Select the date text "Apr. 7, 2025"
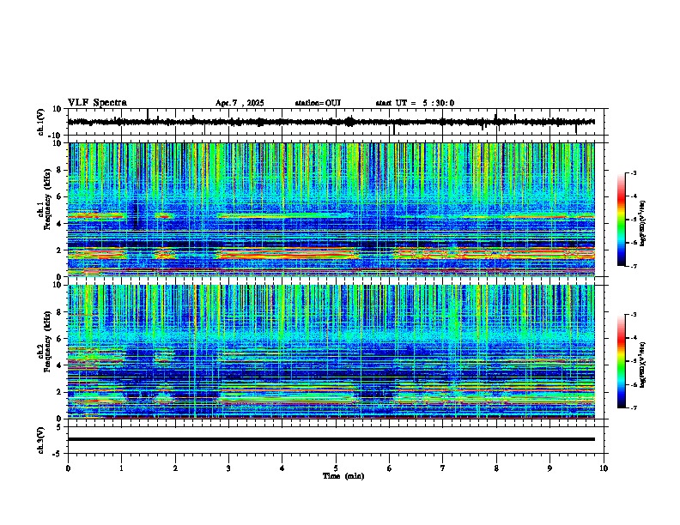Screen dimensions: 680x525 pos(240,103)
